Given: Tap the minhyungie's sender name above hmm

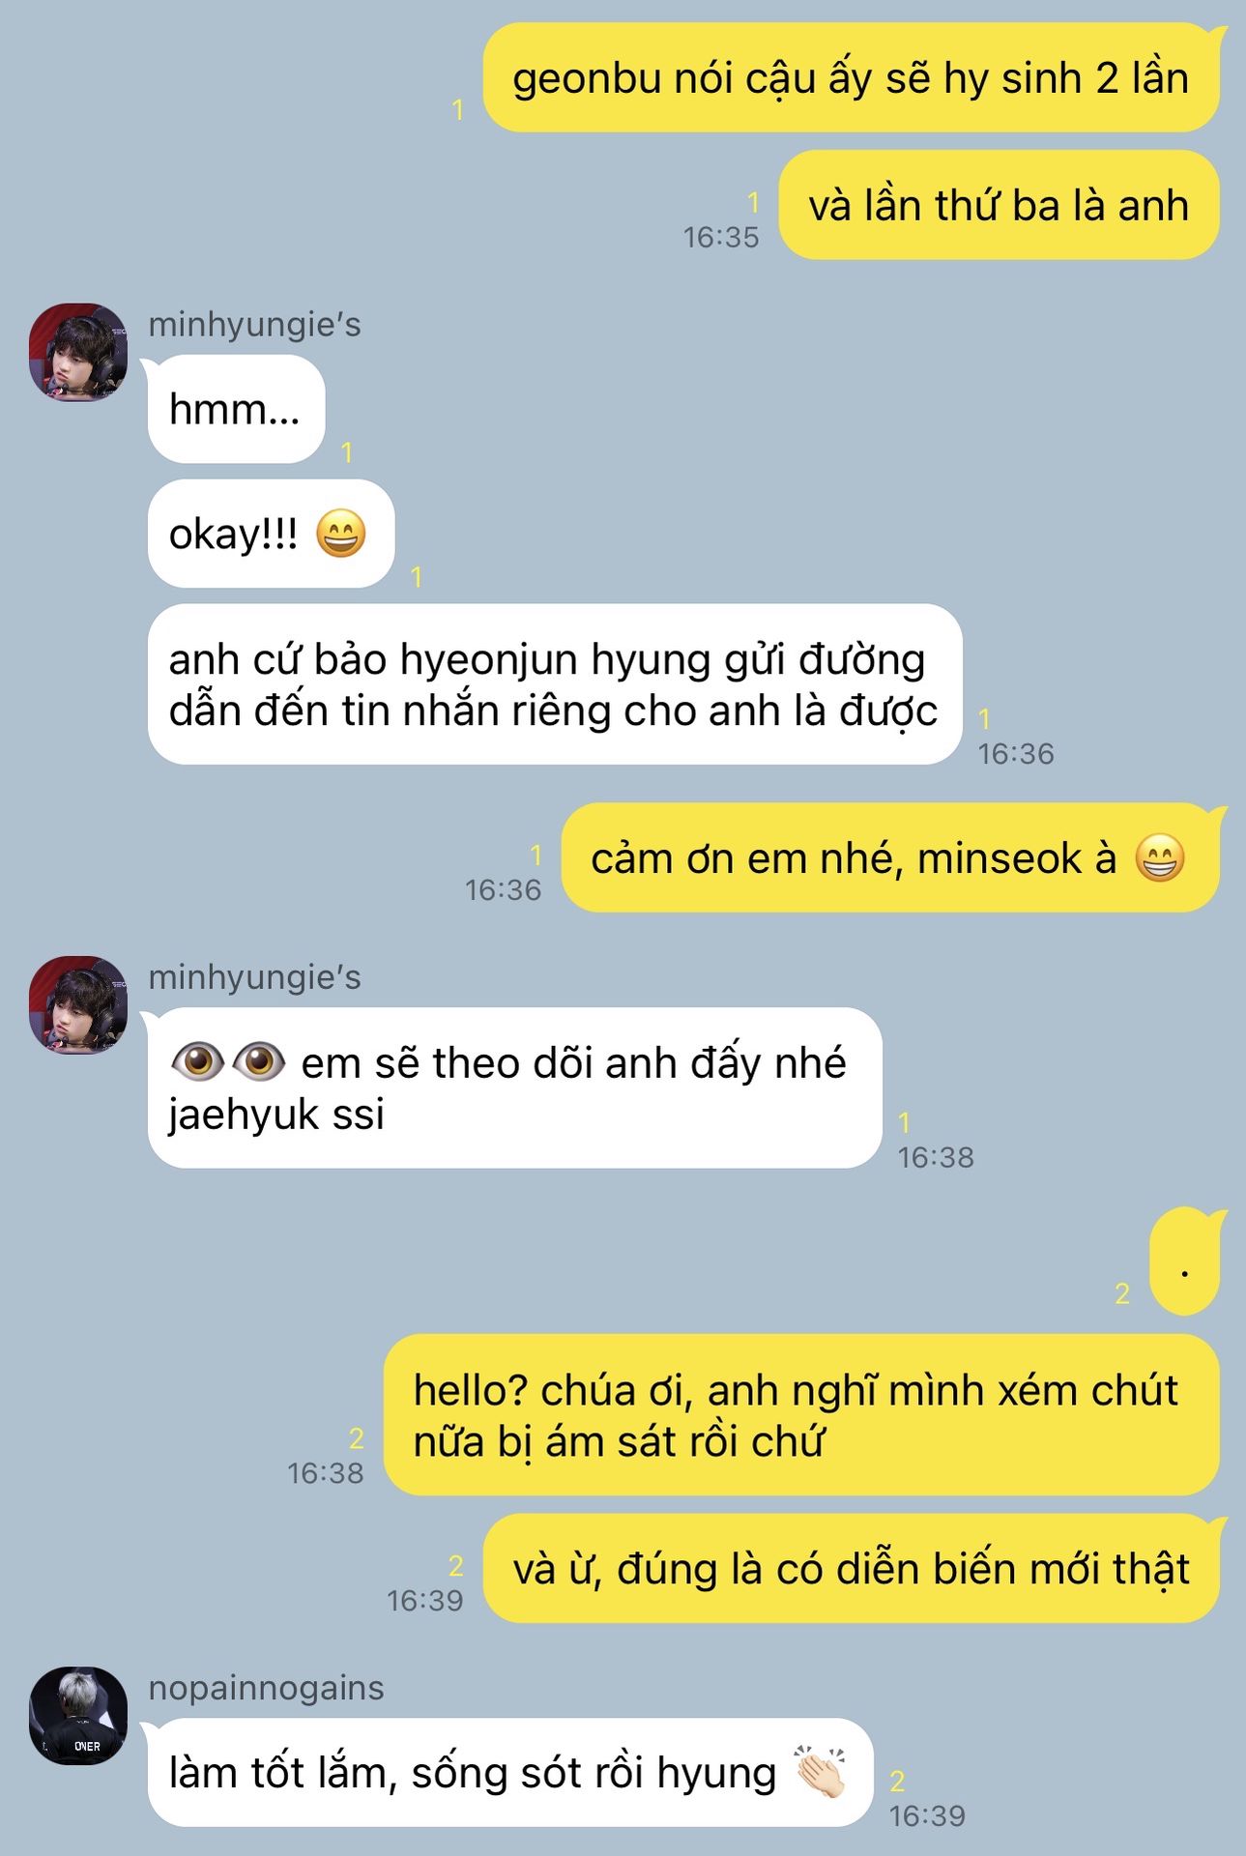Looking at the screenshot, I should [254, 325].
